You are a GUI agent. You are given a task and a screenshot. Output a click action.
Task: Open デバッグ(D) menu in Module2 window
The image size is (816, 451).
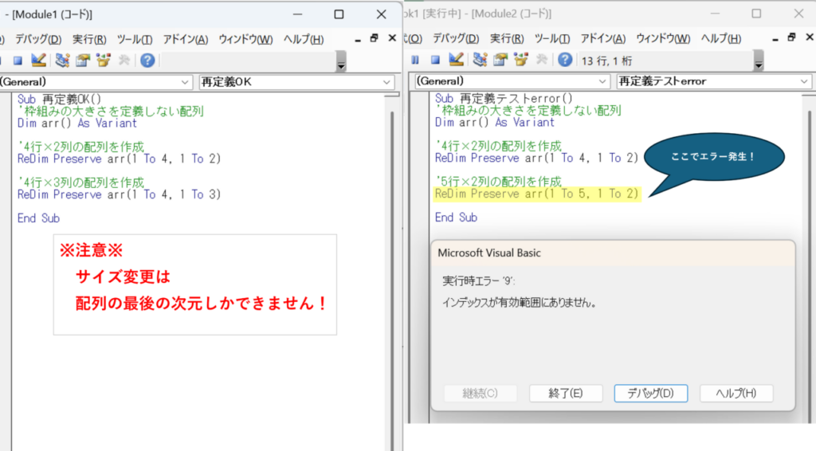pyautogui.click(x=456, y=38)
